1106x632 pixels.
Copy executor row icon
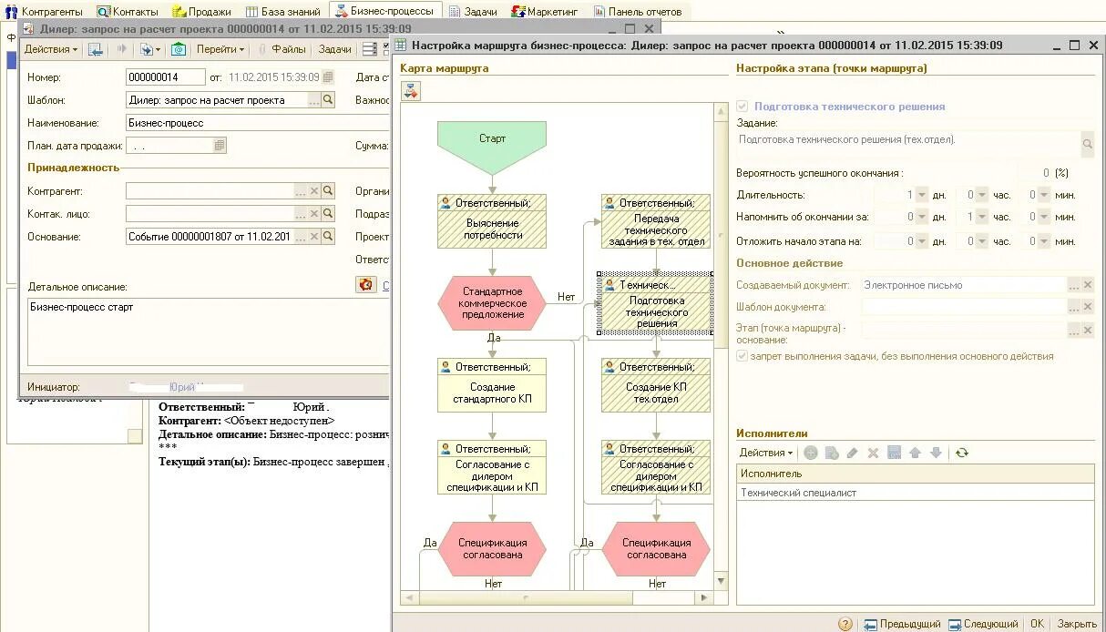pos(832,453)
